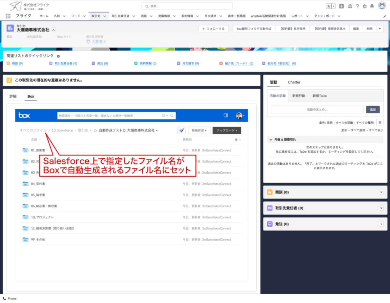Click the global actions plus icon
Image resolution: width=390 pixels, height=303 pixels.
click(342, 6)
